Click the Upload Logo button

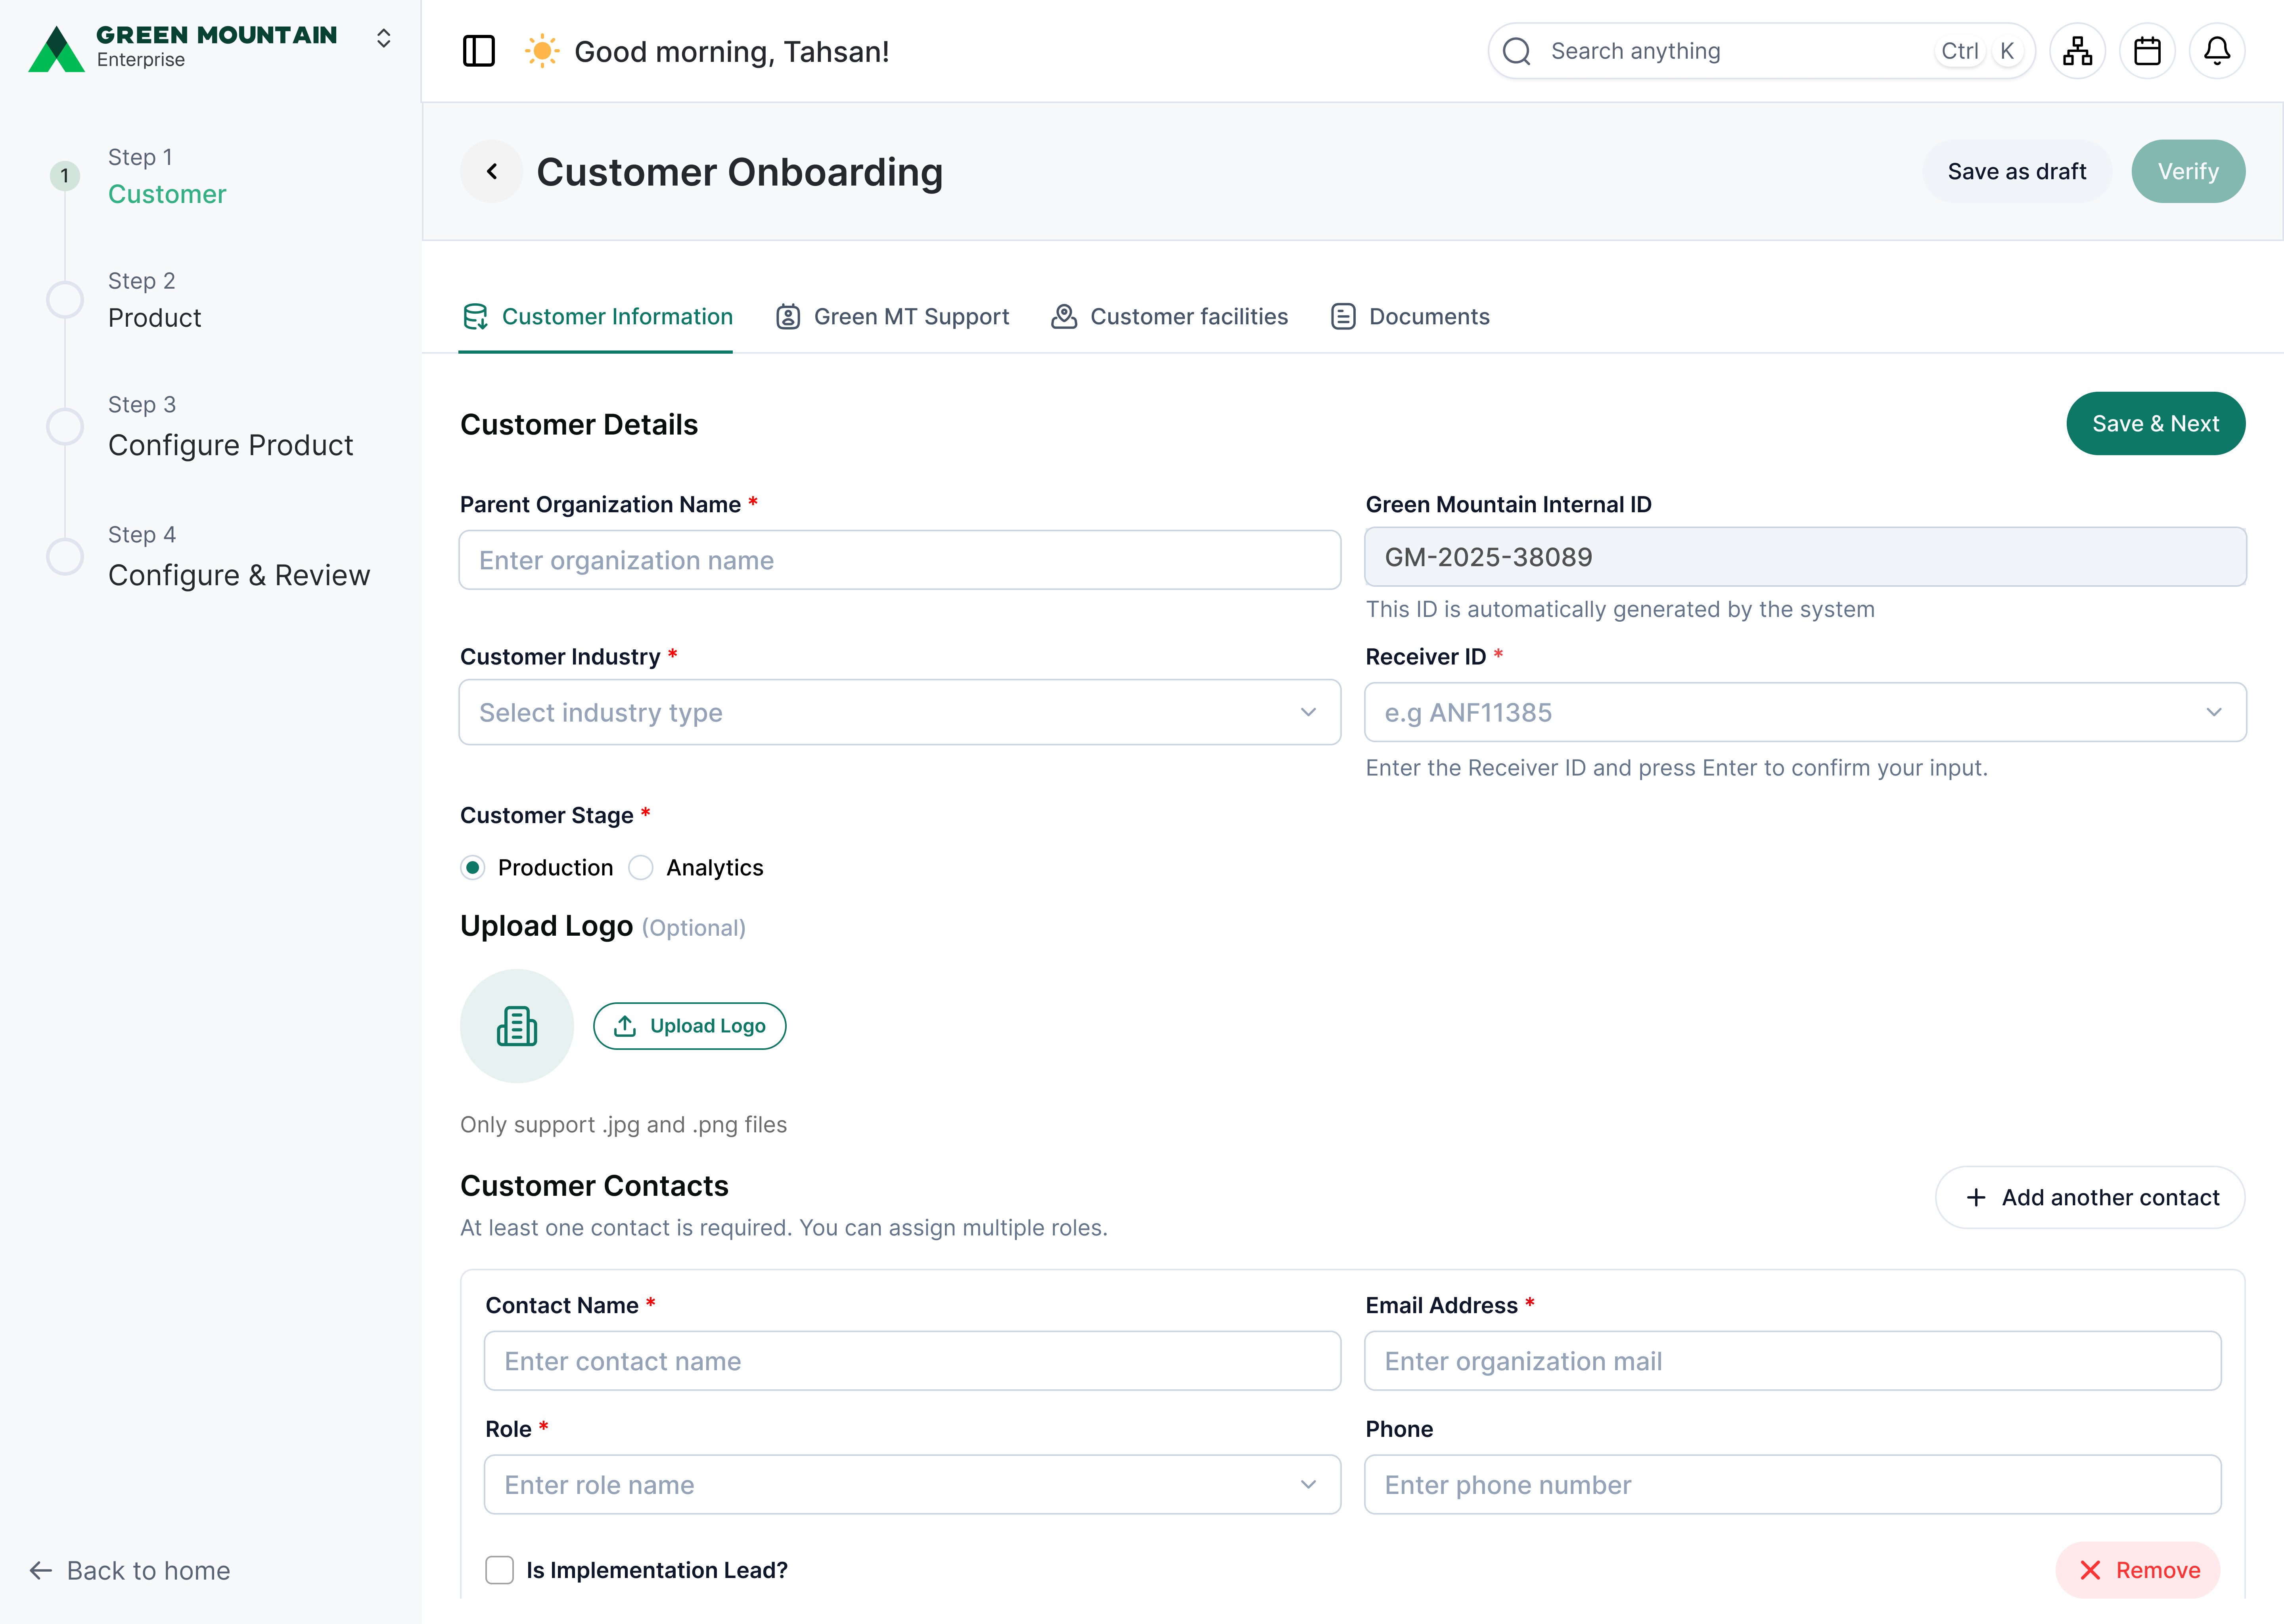[x=690, y=1026]
